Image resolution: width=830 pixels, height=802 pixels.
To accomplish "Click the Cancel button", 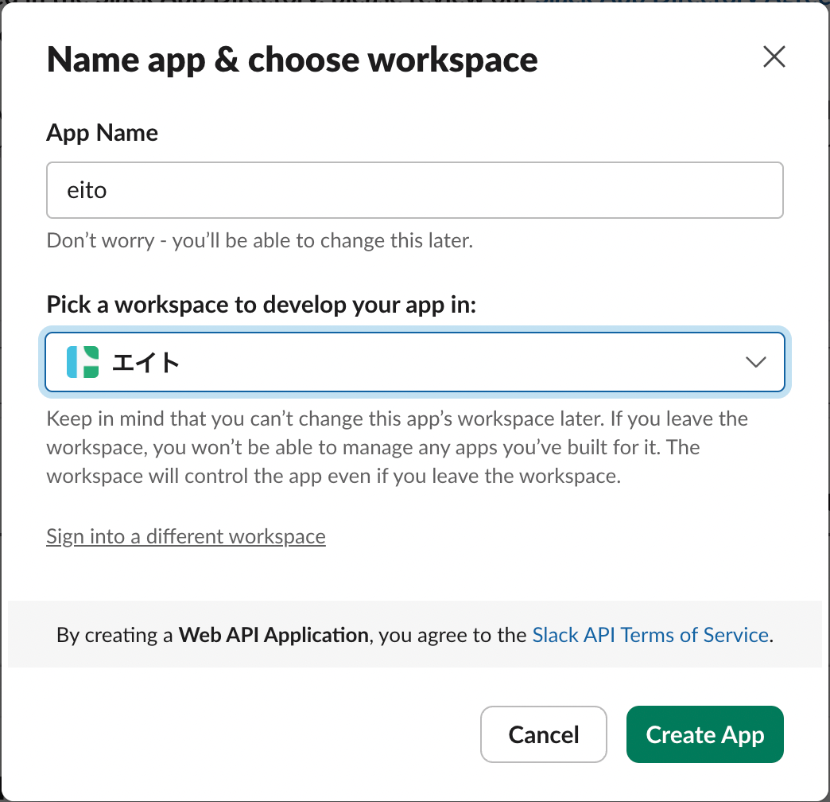I will (544, 734).
